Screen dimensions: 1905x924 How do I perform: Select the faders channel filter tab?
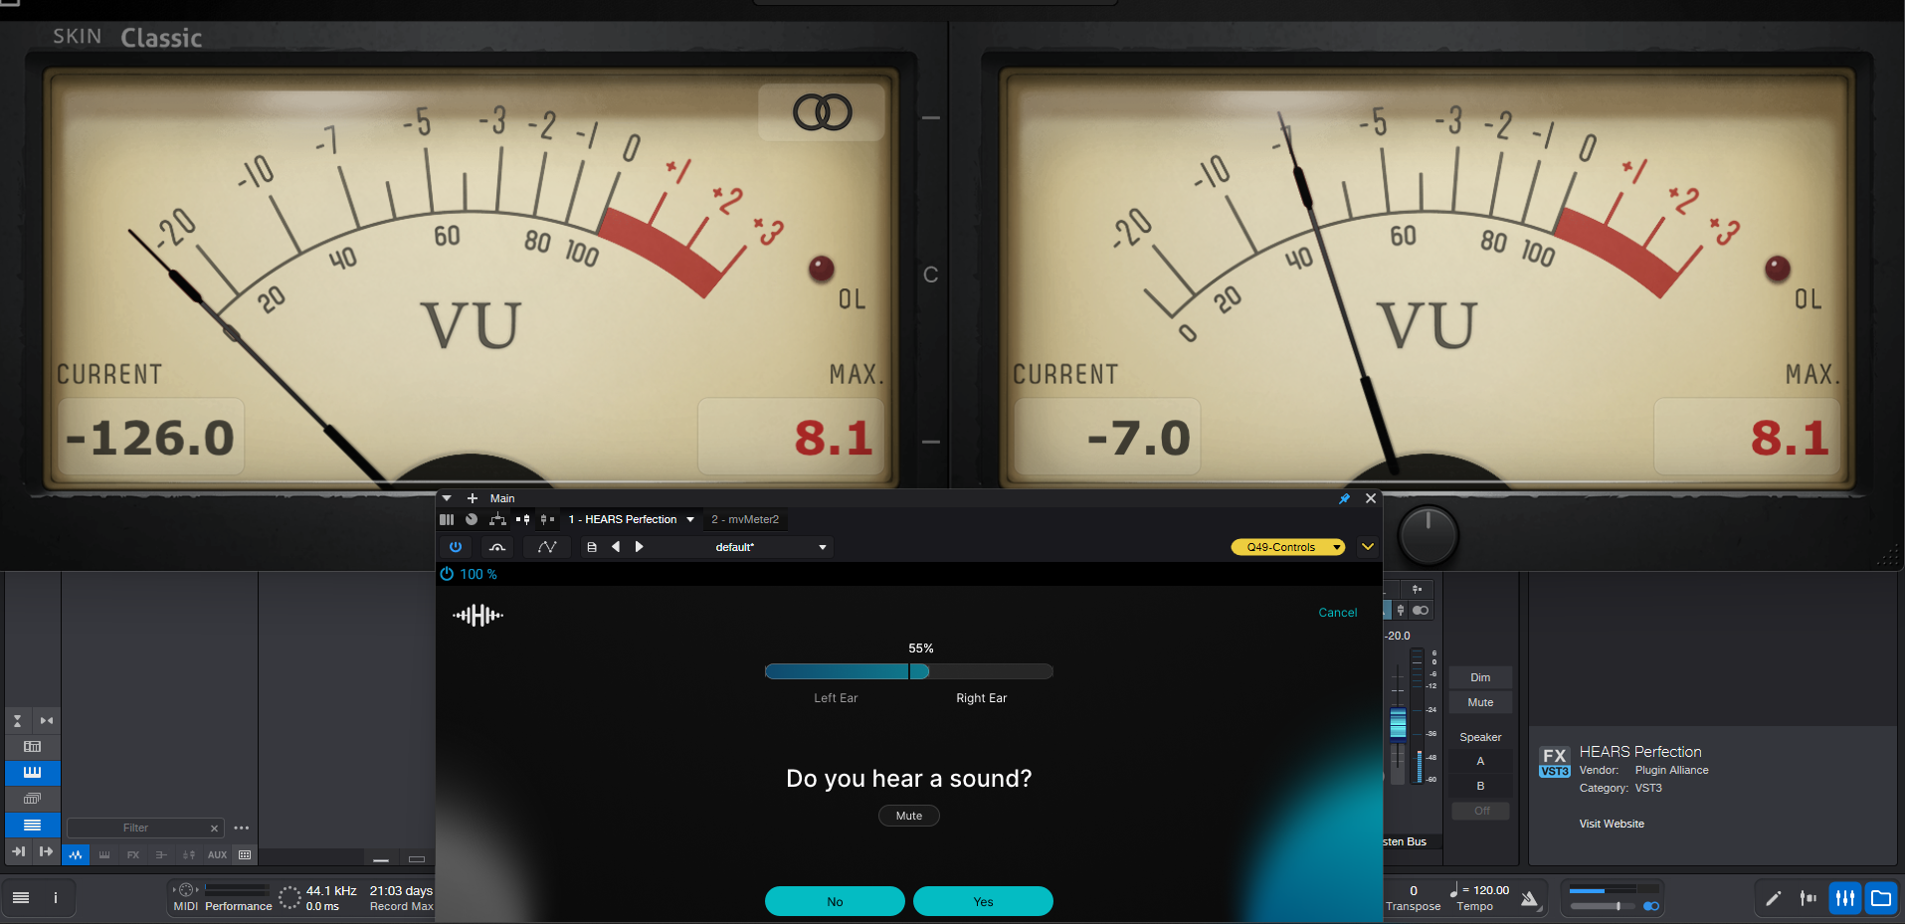click(189, 854)
